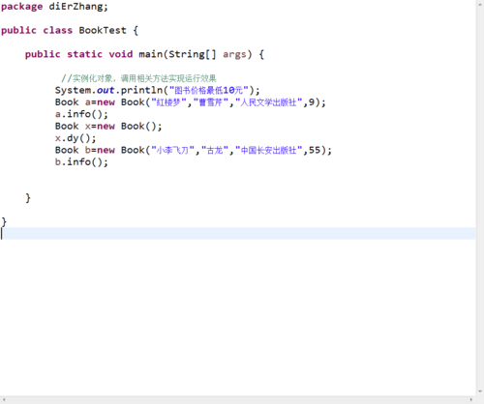This screenshot has width=484, height=404.
Task: Click the args parameter in main
Action: pos(235,54)
